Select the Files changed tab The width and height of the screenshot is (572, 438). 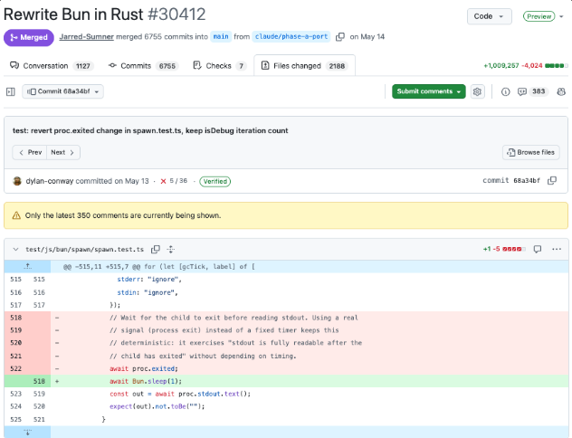(304, 66)
